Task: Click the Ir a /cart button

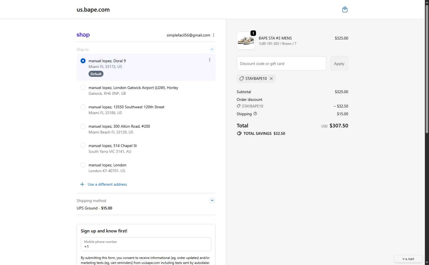Action: (408, 259)
